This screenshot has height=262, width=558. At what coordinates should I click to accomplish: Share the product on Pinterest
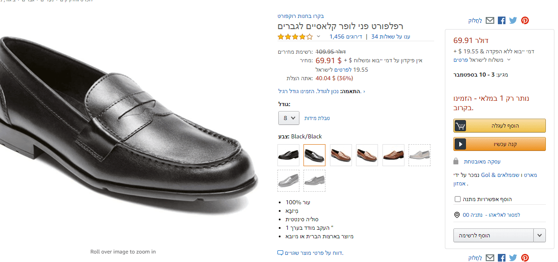pos(525,20)
